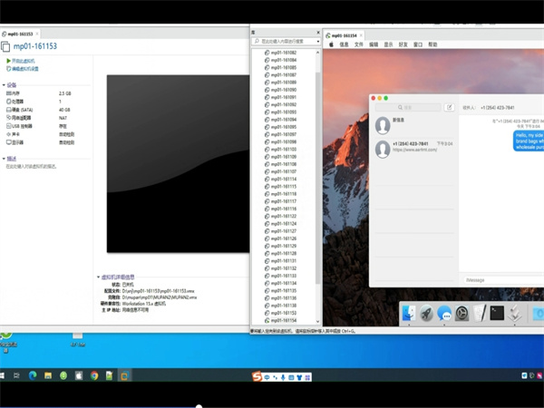Click the green 'Power on this virtual machine' arrow

pos(9,61)
